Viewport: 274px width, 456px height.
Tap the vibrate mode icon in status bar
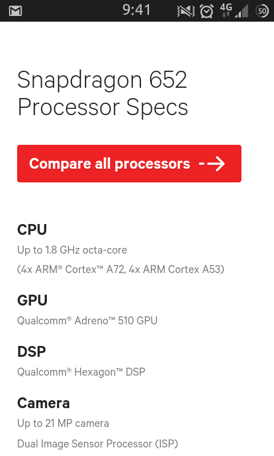point(186,11)
